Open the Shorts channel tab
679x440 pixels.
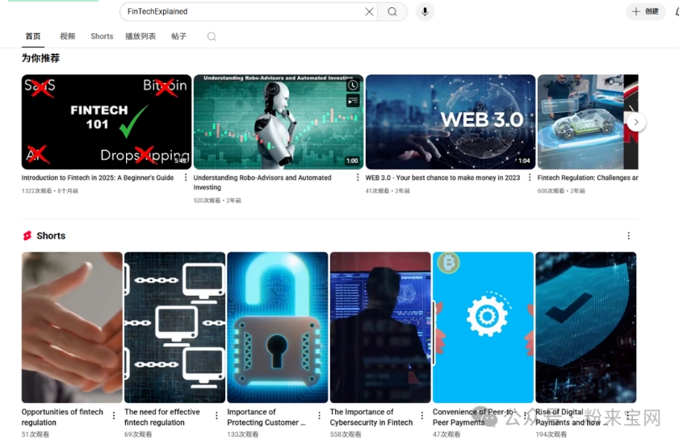tap(102, 36)
